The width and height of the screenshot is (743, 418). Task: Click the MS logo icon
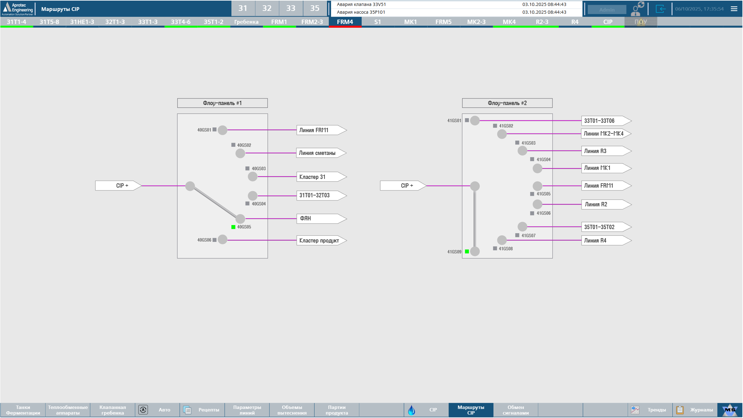(x=730, y=410)
